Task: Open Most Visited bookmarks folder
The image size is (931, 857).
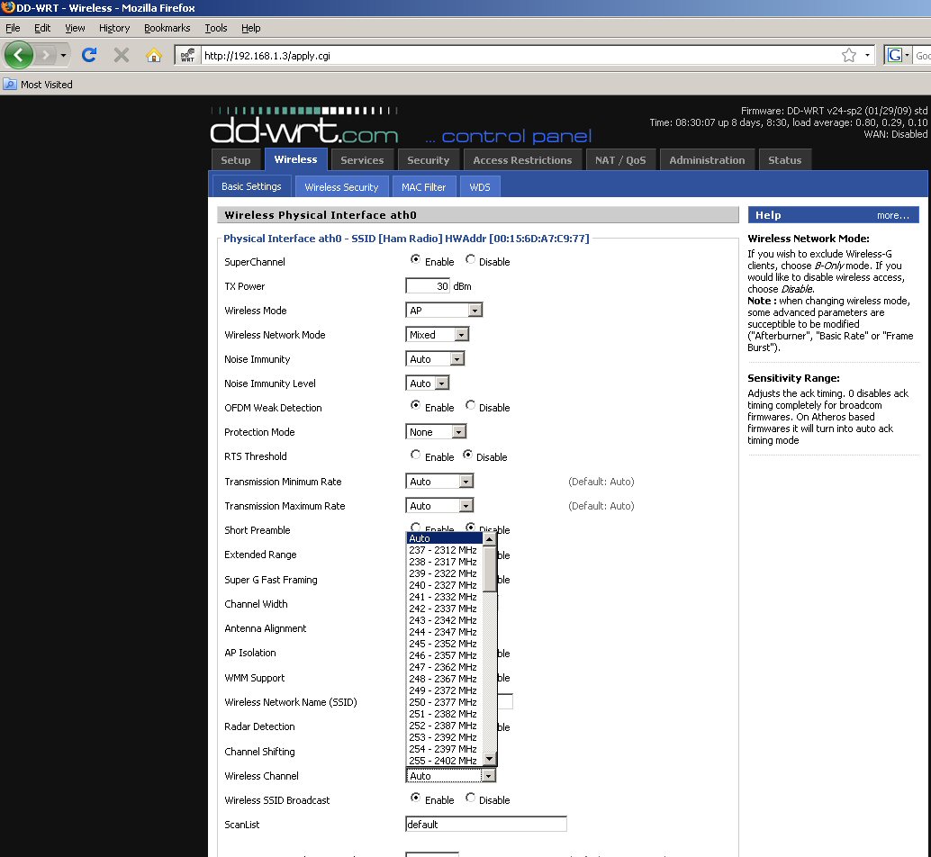Action: click(38, 85)
